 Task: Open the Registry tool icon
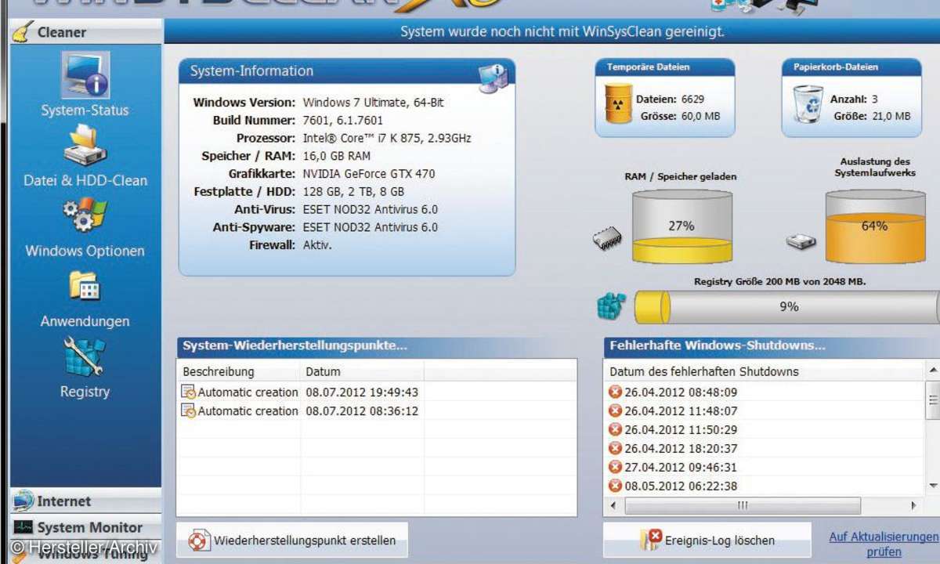coord(85,357)
